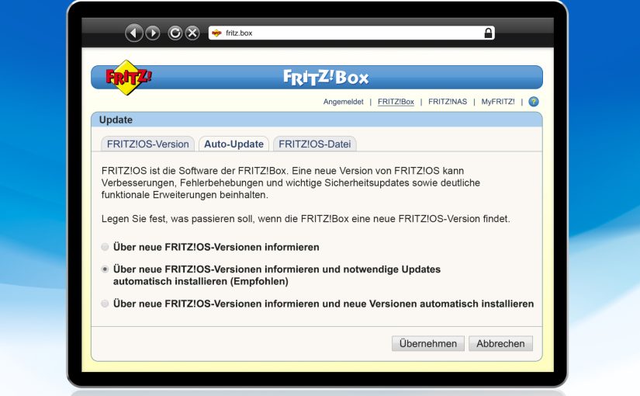Image resolution: width=640 pixels, height=396 pixels.
Task: Click the FRITZ!Box title in blue banner
Action: pyautogui.click(x=326, y=77)
